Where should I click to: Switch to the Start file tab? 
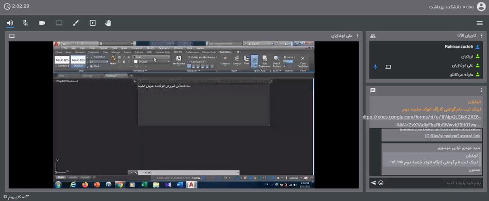pos(62,76)
